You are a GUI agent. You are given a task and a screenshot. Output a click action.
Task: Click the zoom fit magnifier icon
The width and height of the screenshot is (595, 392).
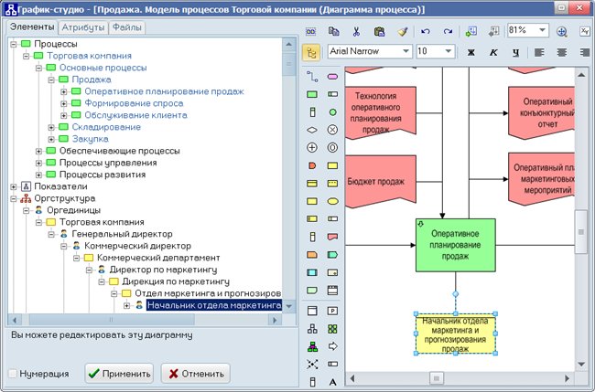[x=562, y=31]
